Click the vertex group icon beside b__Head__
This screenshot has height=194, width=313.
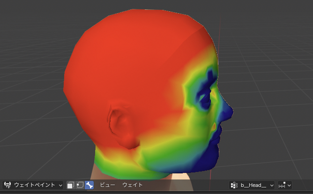[234, 185]
